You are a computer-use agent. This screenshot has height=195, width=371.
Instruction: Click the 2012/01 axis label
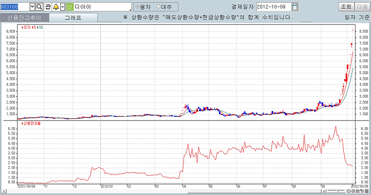click(x=107, y=186)
